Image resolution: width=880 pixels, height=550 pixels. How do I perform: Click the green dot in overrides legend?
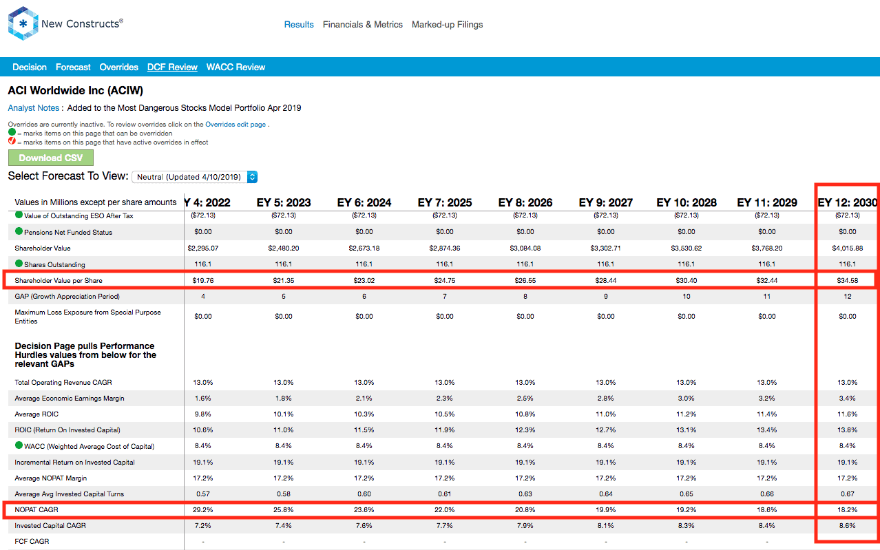(x=12, y=132)
